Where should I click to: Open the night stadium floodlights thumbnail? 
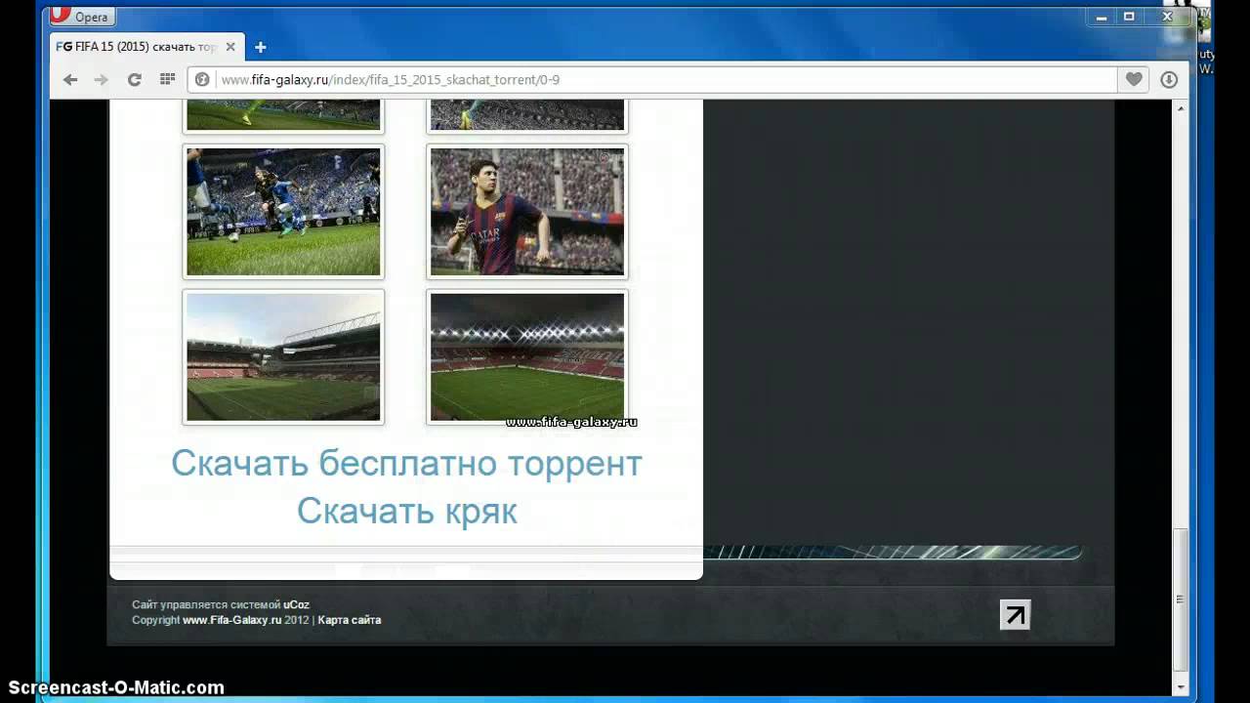527,357
